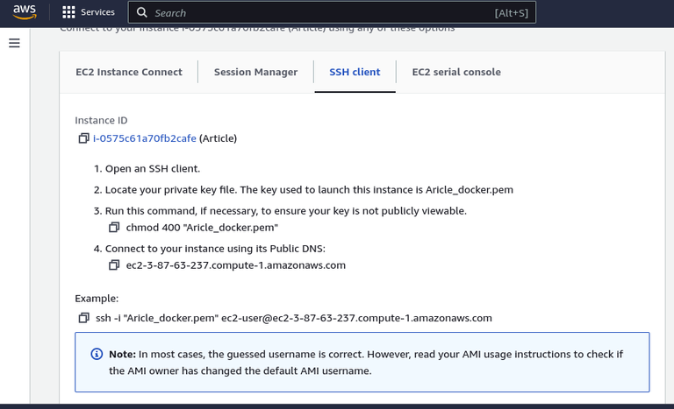The width and height of the screenshot is (674, 409).
Task: Click the chmod 400 command text
Action: (x=202, y=228)
